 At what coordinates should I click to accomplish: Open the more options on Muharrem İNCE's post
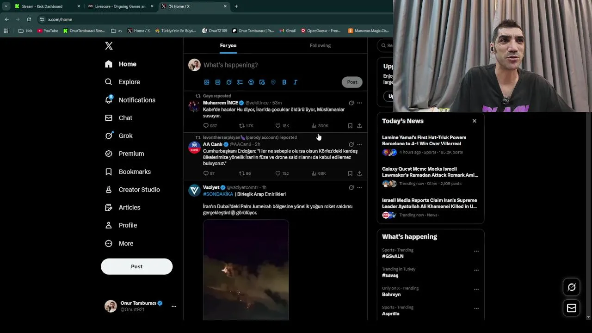[x=359, y=103]
